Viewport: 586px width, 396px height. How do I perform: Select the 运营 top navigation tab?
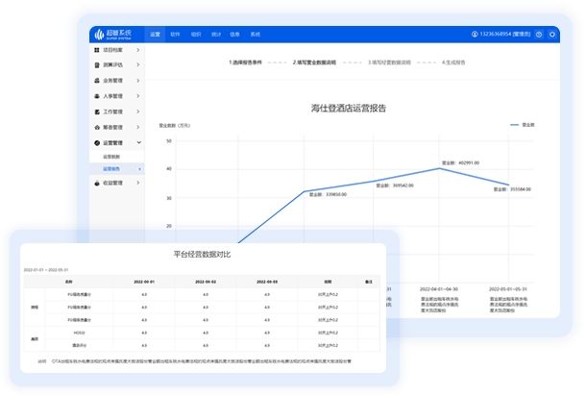[x=155, y=34]
